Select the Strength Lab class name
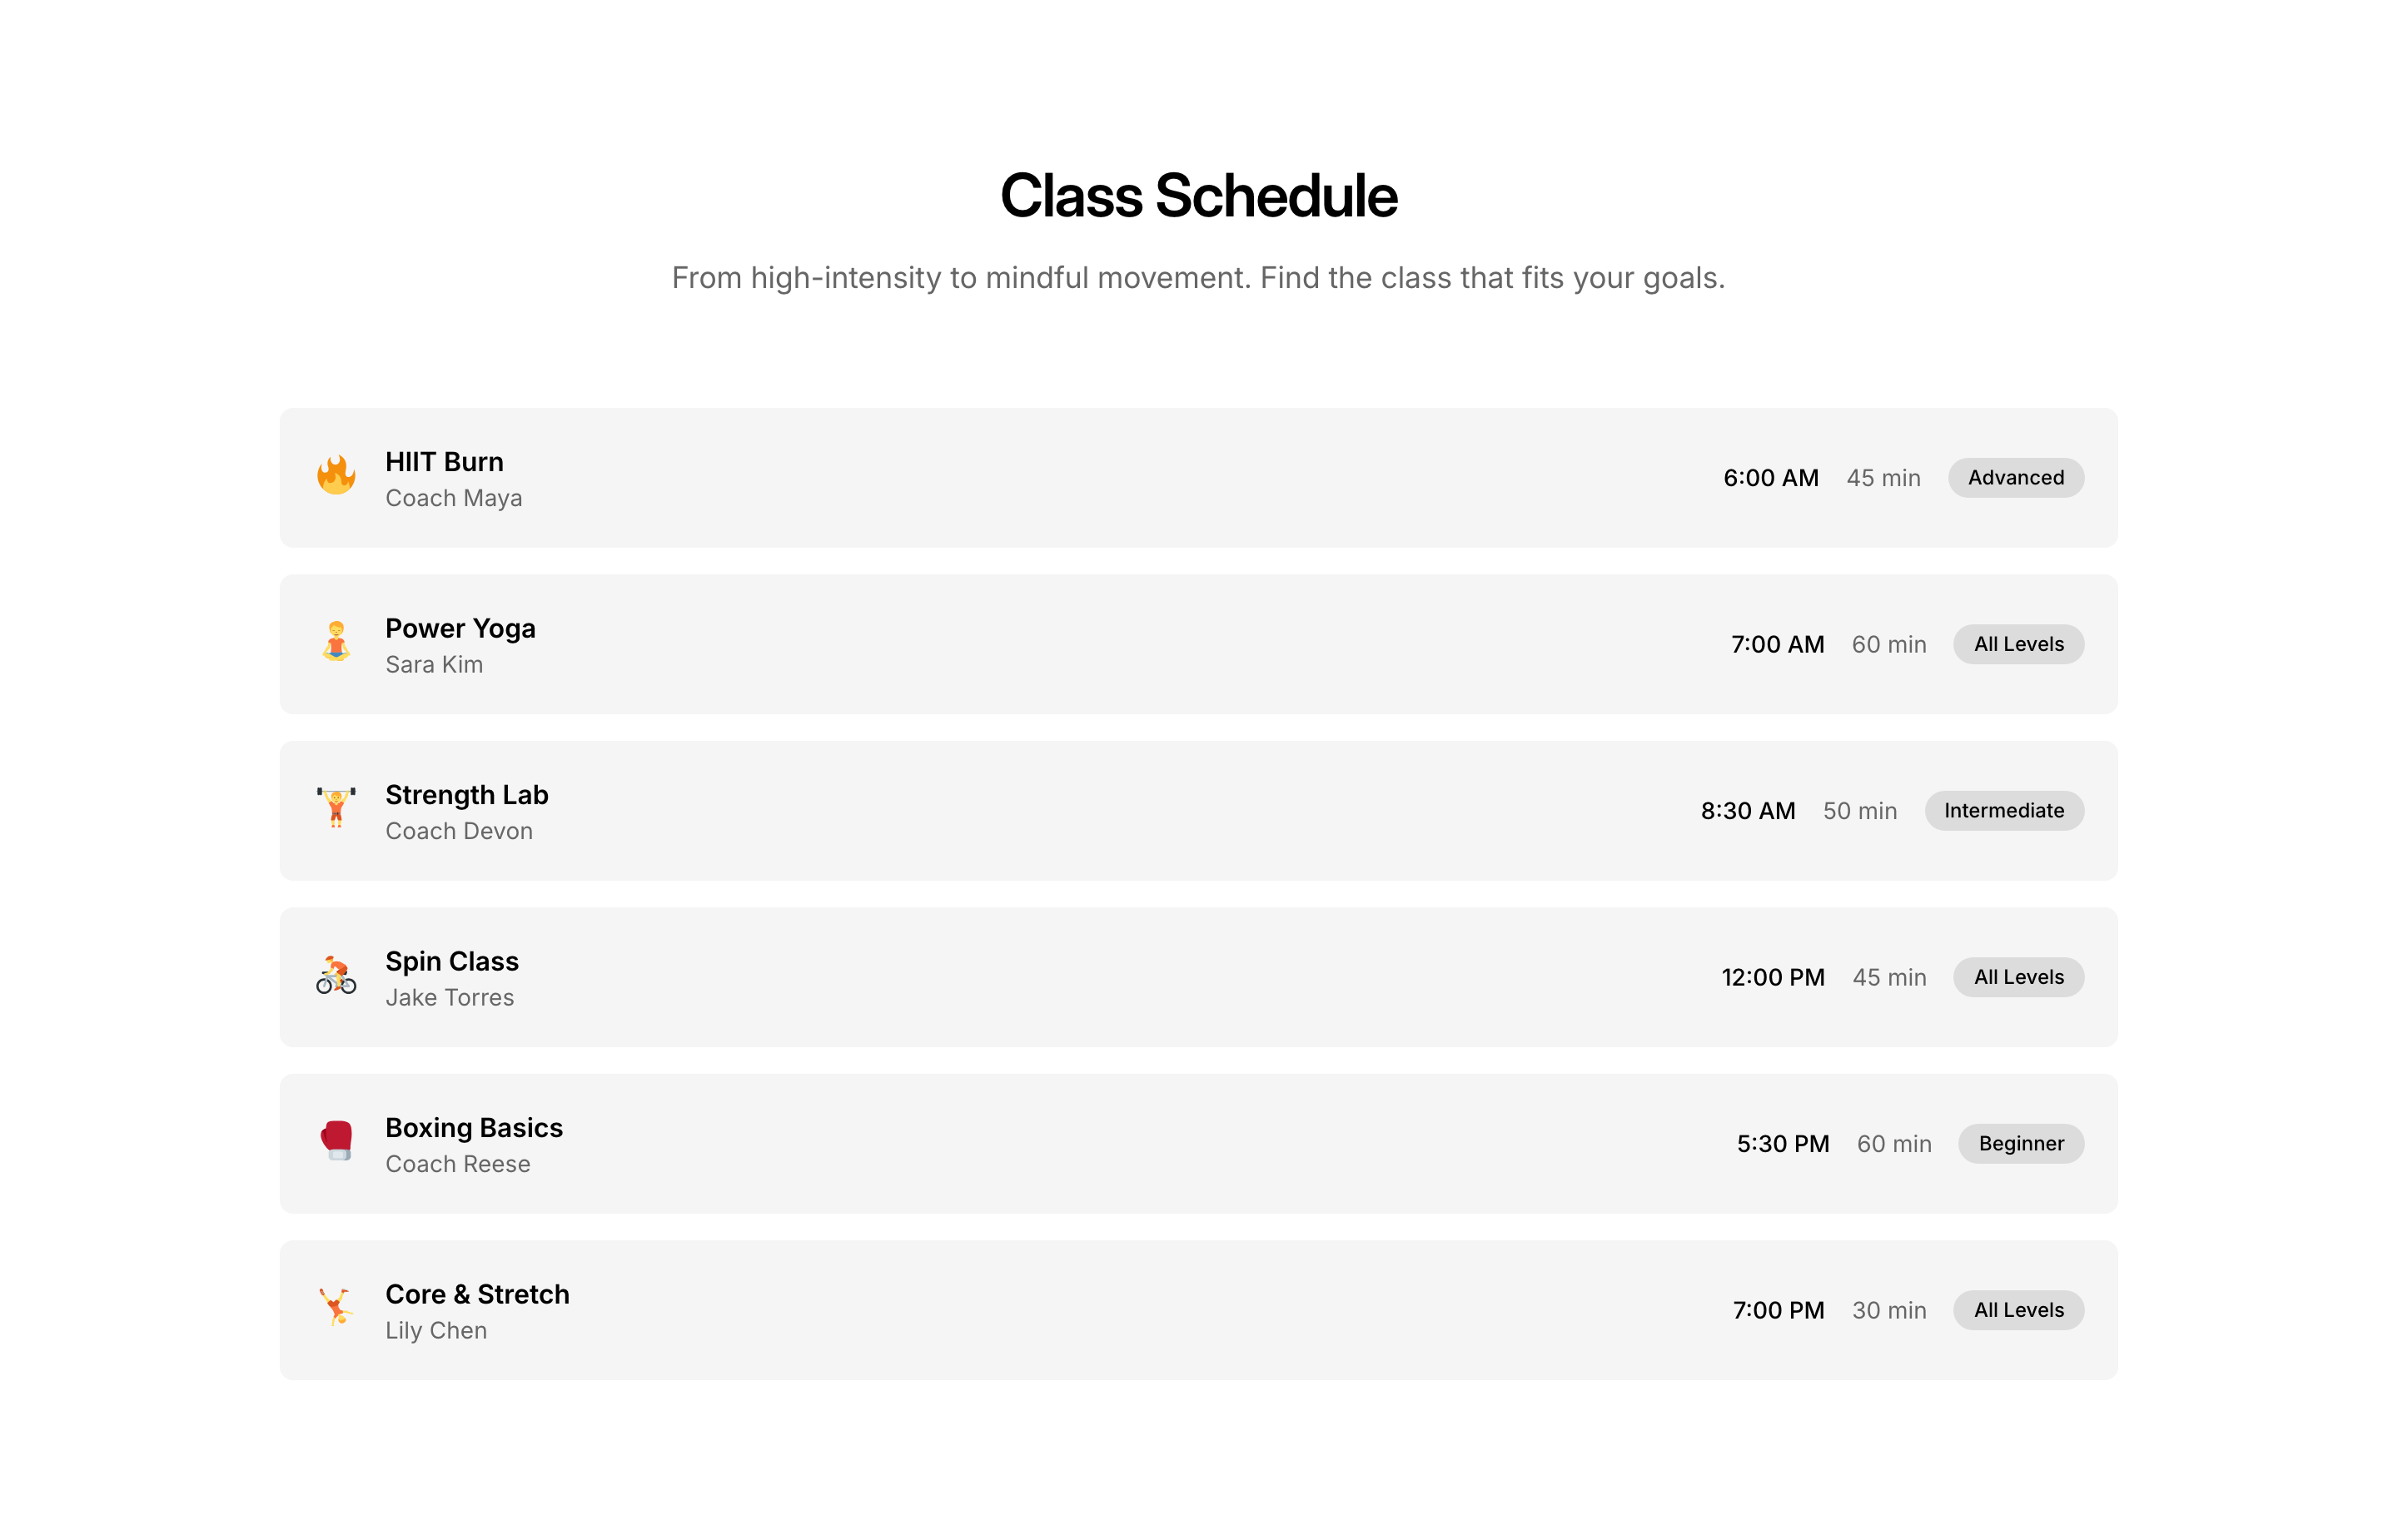Viewport: 2398px width, 1540px height. click(466, 795)
